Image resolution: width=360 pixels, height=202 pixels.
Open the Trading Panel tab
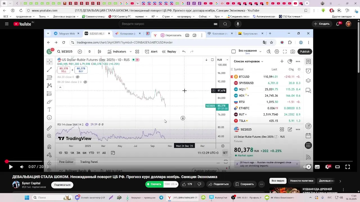(x=89, y=162)
